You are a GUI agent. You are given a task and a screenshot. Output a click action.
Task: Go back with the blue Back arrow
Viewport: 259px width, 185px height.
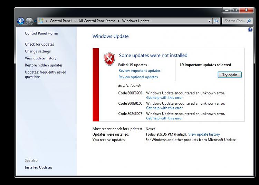click(21, 21)
